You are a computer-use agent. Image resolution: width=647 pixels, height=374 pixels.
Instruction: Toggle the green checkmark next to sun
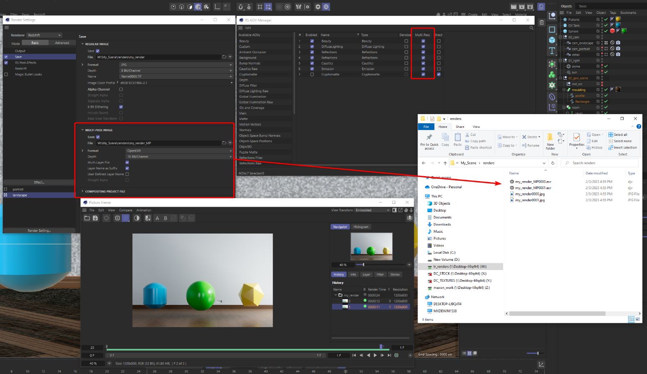click(606, 72)
